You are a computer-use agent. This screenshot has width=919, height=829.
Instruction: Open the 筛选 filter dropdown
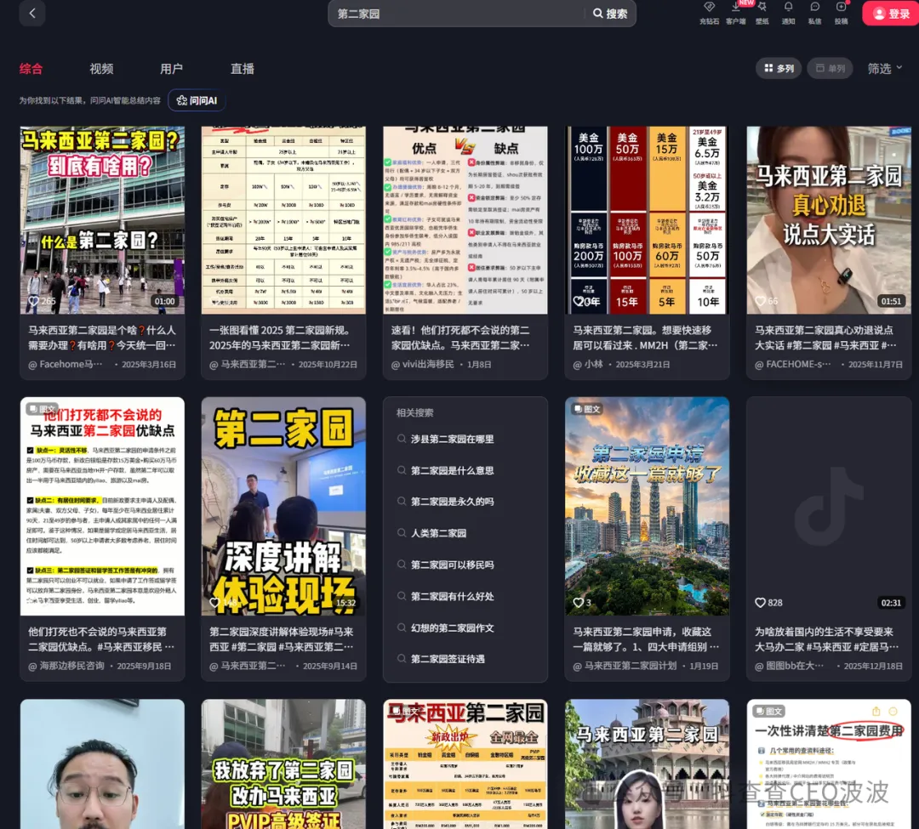[882, 68]
